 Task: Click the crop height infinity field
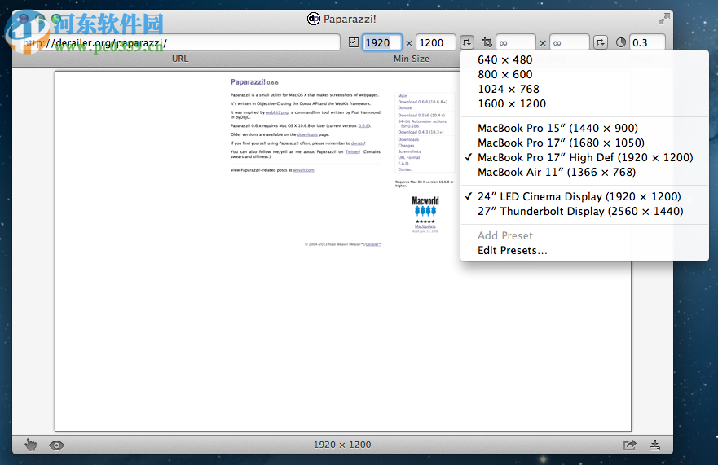point(569,42)
